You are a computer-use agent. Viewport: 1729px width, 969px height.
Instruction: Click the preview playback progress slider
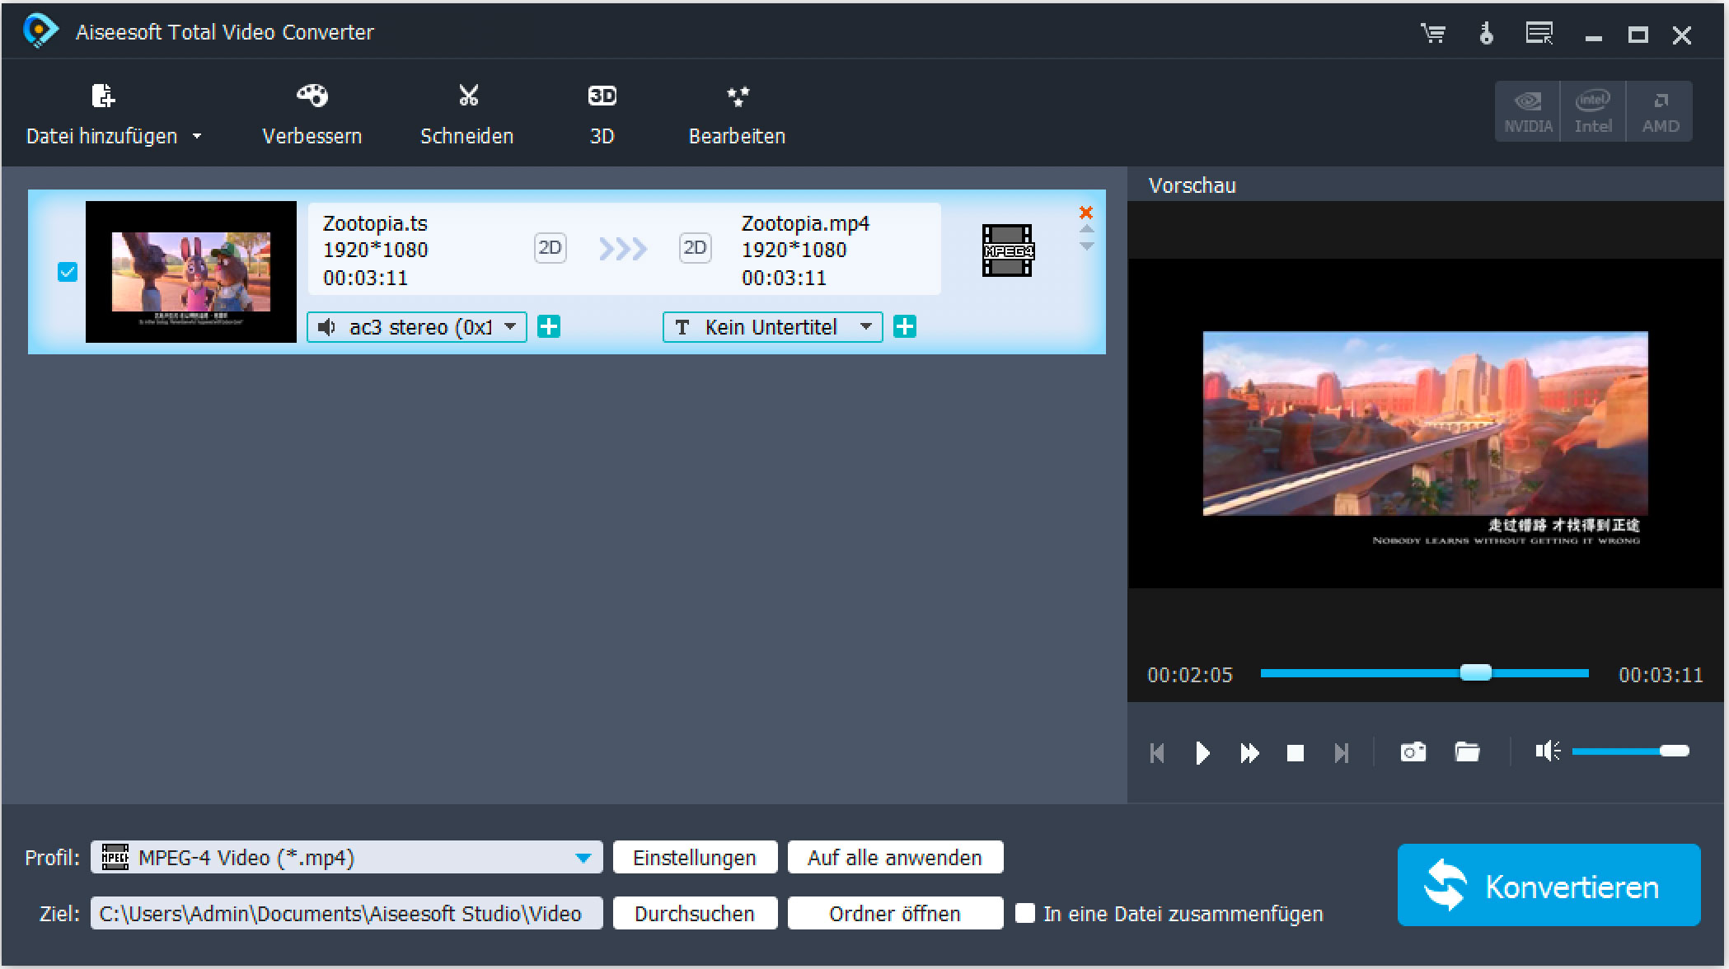coord(1424,673)
